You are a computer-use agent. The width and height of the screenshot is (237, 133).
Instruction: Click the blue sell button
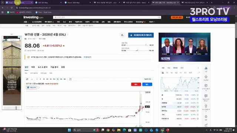tap(147, 84)
